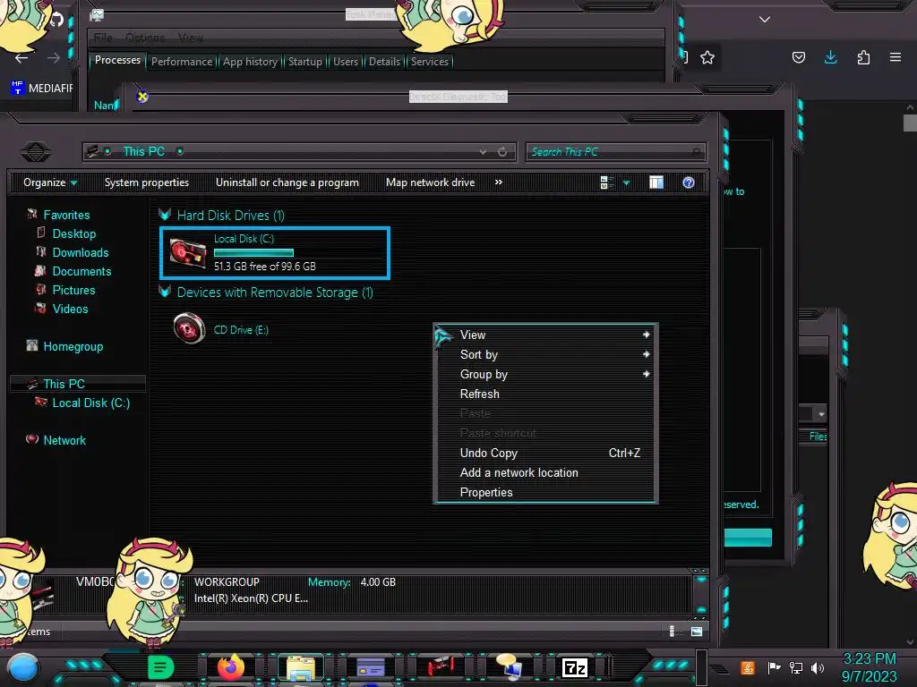Click the Explorer back/forward navigation emblem
Viewport: 917px width, 687px height.
36,152
